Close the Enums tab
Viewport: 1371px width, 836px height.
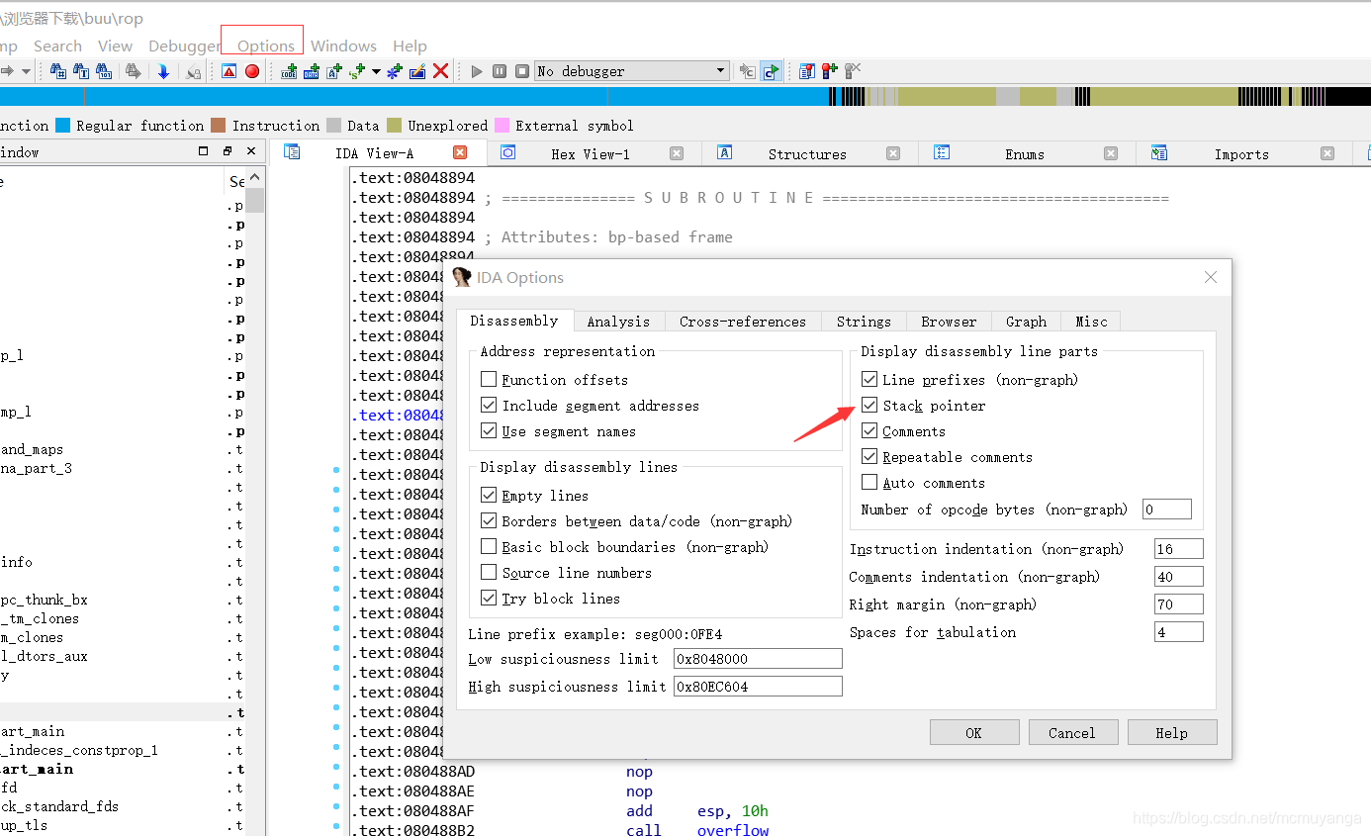pos(1111,153)
